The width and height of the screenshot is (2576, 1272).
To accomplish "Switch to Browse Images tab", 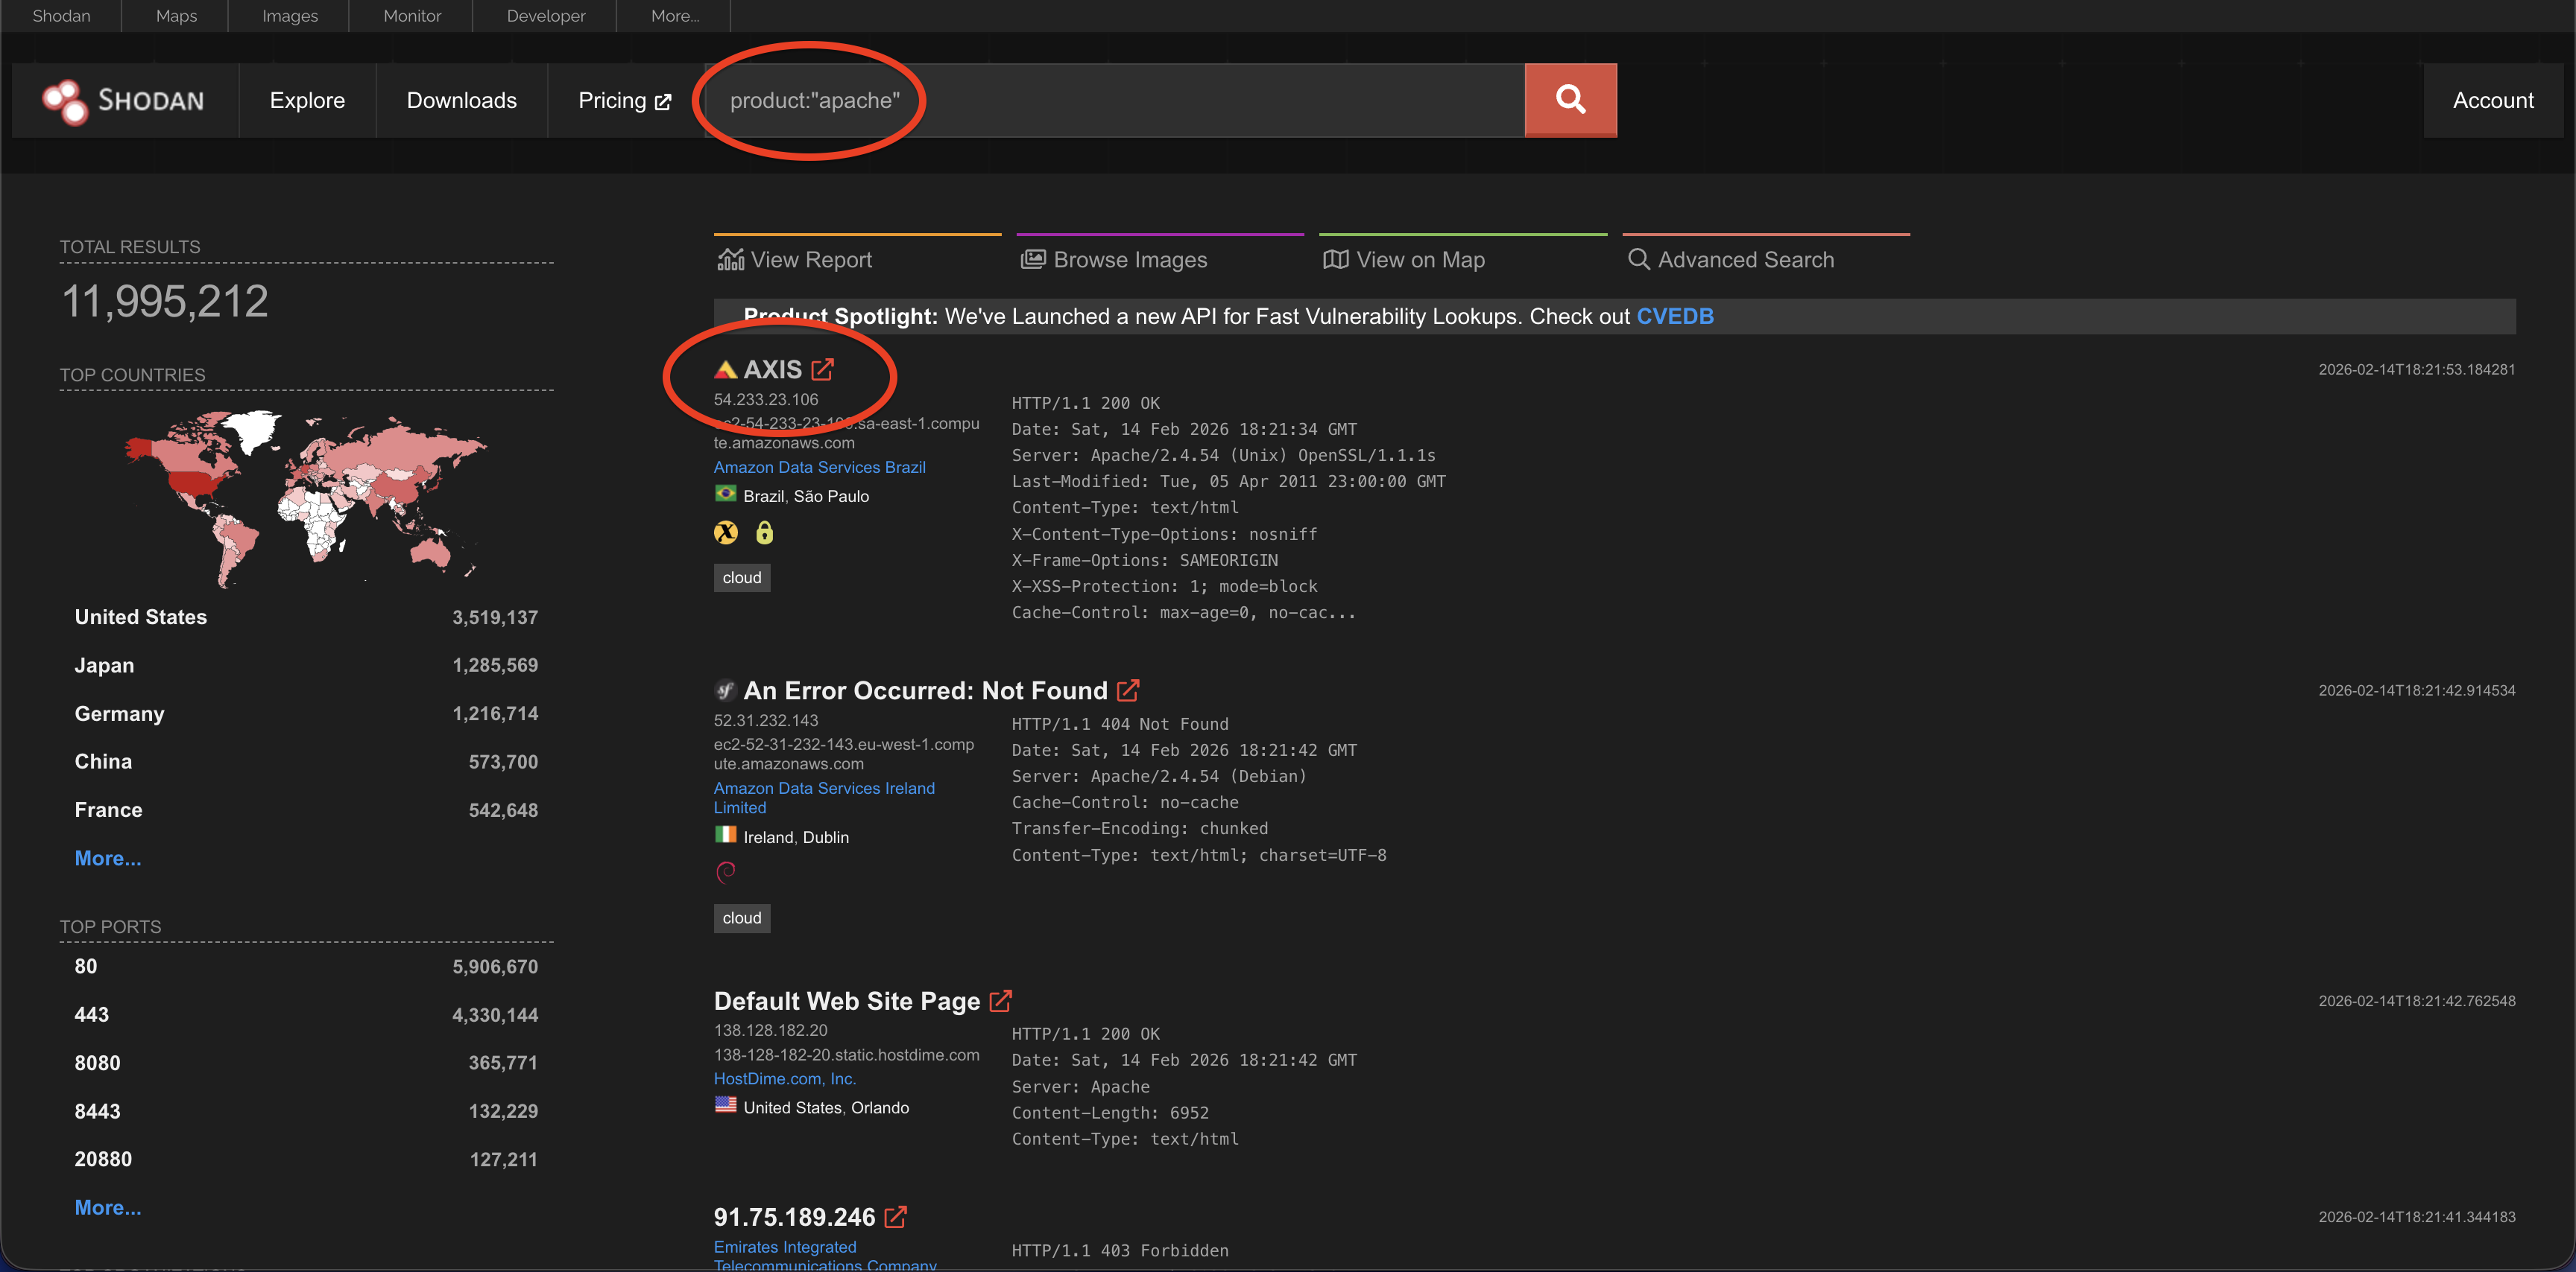I will click(x=1114, y=260).
